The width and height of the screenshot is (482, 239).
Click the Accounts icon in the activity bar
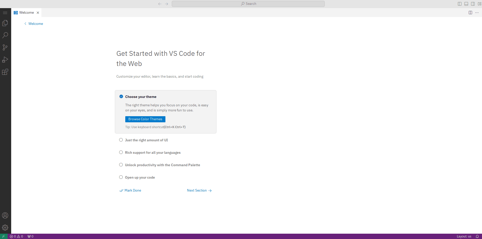5,215
